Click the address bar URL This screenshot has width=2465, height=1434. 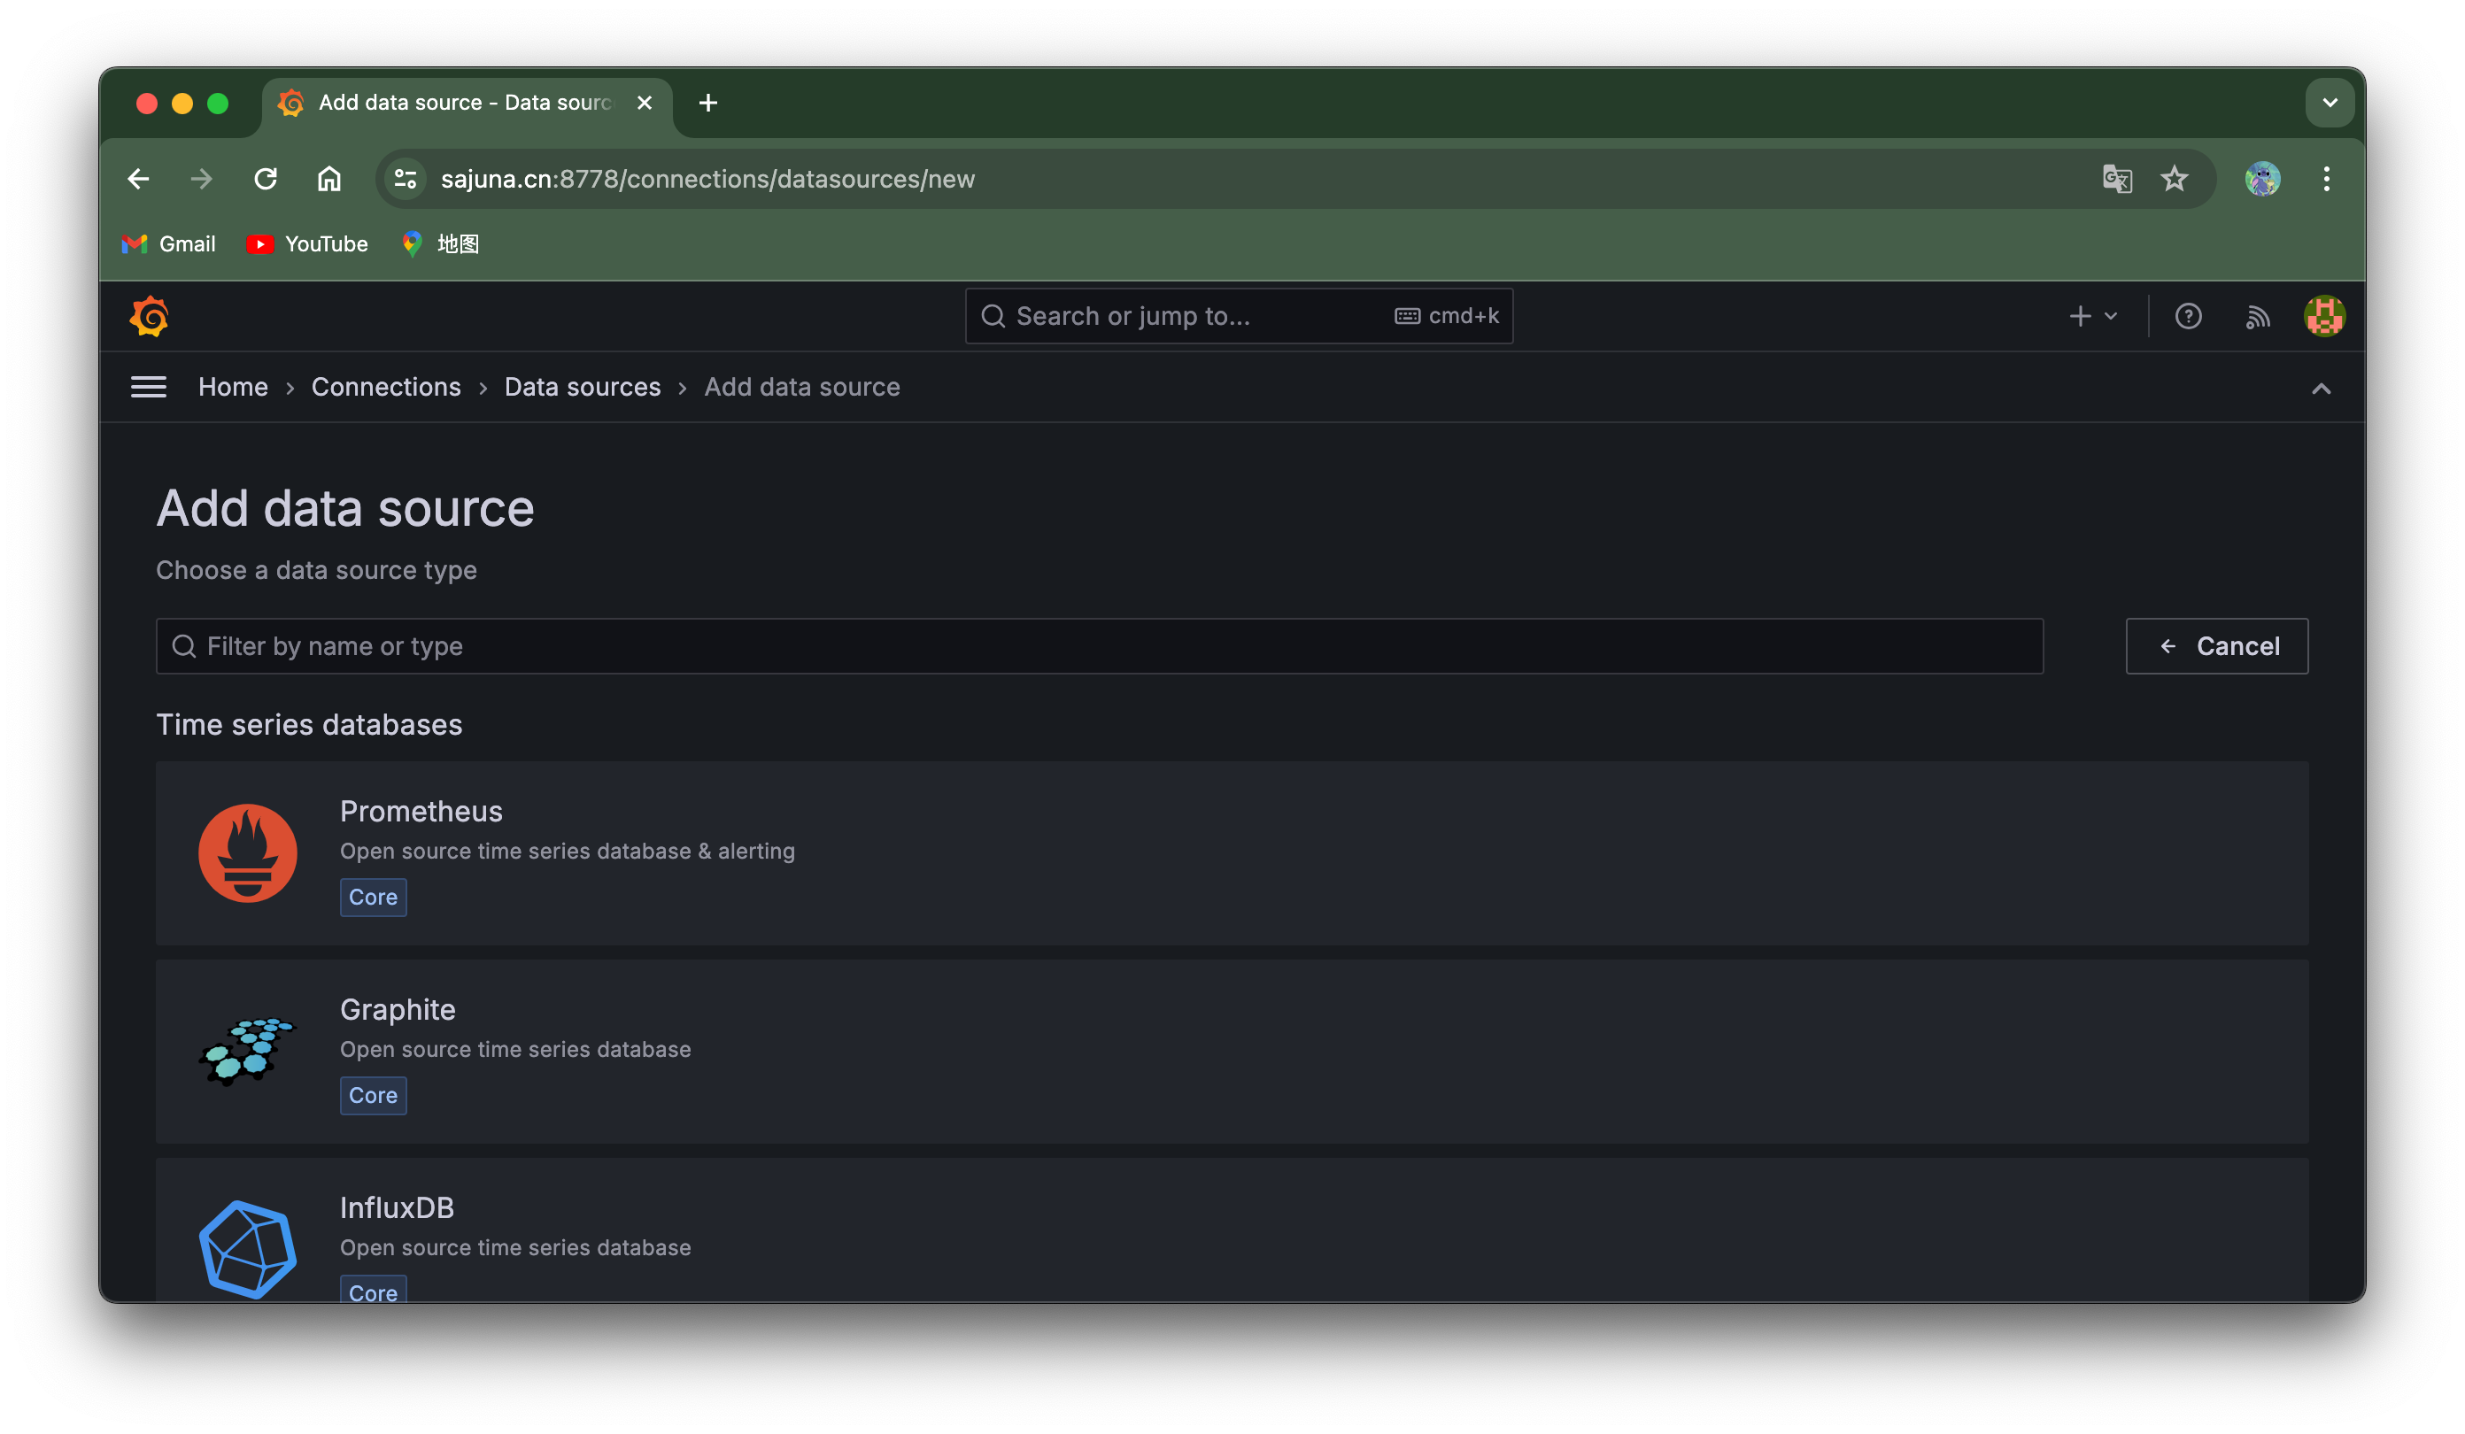pos(707,179)
